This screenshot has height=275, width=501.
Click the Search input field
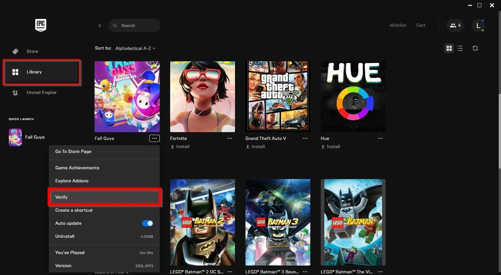tap(134, 25)
